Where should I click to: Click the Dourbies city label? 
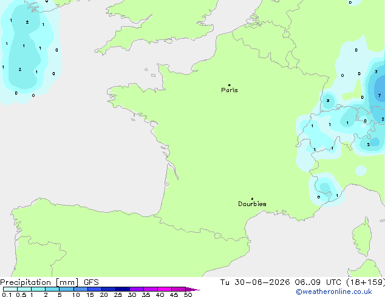point(252,204)
